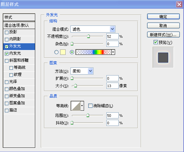Open the 方法 technique dropdown
This screenshot has height=152, width=184.
coord(82,71)
